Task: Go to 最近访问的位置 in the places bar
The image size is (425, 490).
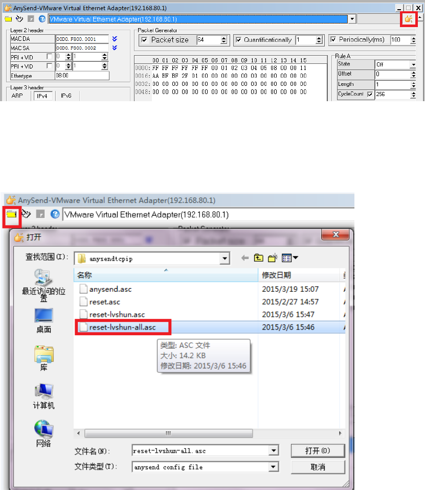Action: (x=43, y=285)
